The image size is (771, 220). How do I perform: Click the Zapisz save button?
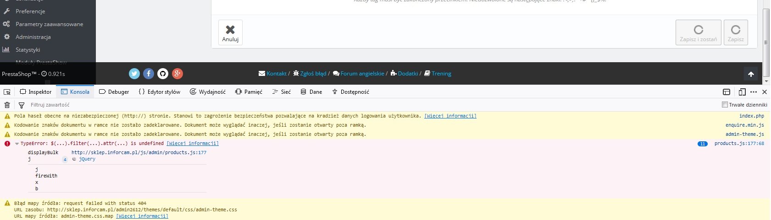point(736,32)
